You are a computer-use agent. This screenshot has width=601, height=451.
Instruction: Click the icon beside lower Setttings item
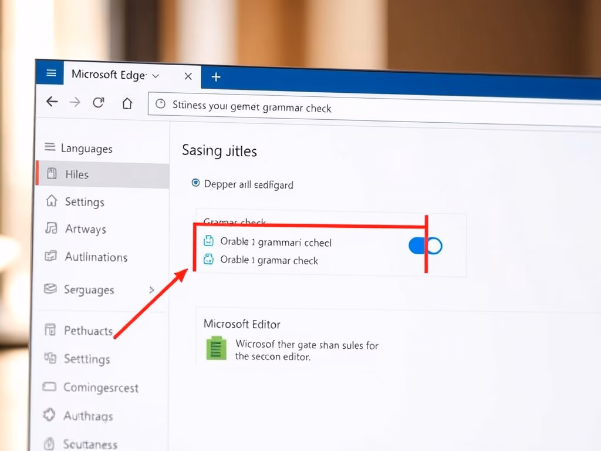point(50,358)
